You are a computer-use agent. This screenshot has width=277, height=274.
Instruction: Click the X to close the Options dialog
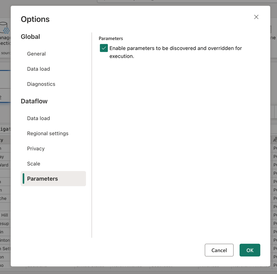click(256, 17)
